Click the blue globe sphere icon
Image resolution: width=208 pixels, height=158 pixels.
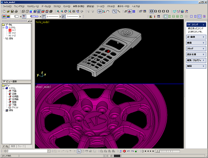pyautogui.click(x=182, y=11)
